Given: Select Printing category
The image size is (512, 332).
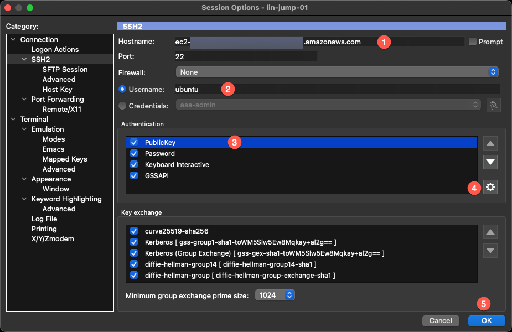Looking at the screenshot, I should pos(44,229).
